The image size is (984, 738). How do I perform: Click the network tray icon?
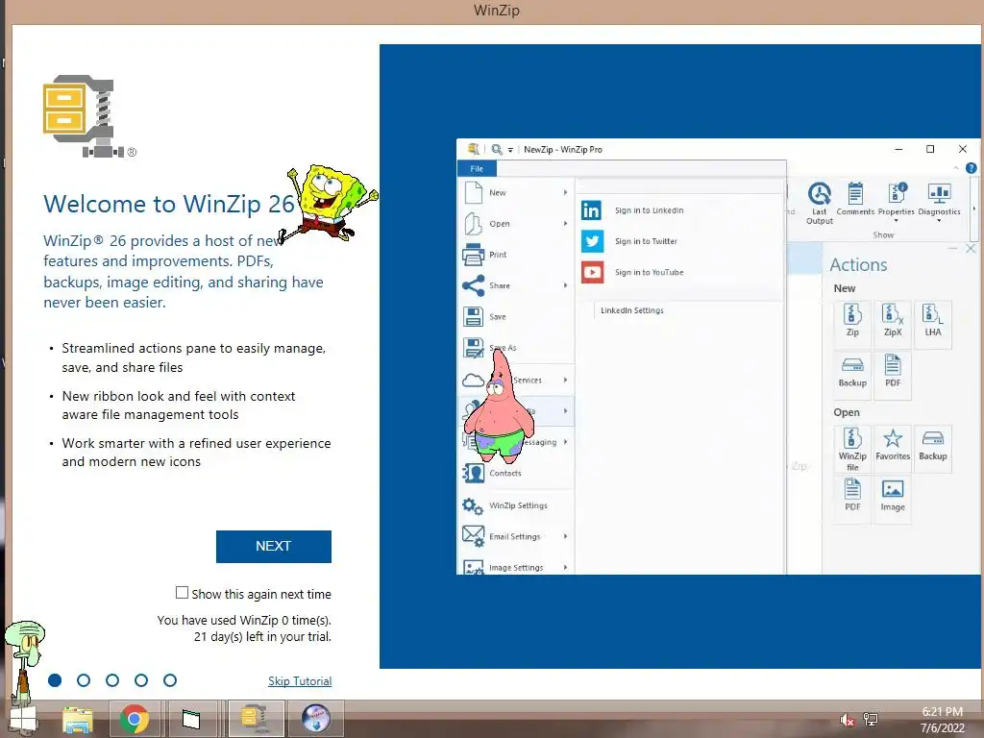[871, 719]
